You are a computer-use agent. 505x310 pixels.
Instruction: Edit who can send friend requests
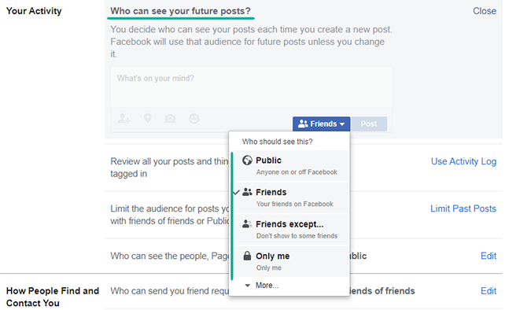[x=488, y=290]
